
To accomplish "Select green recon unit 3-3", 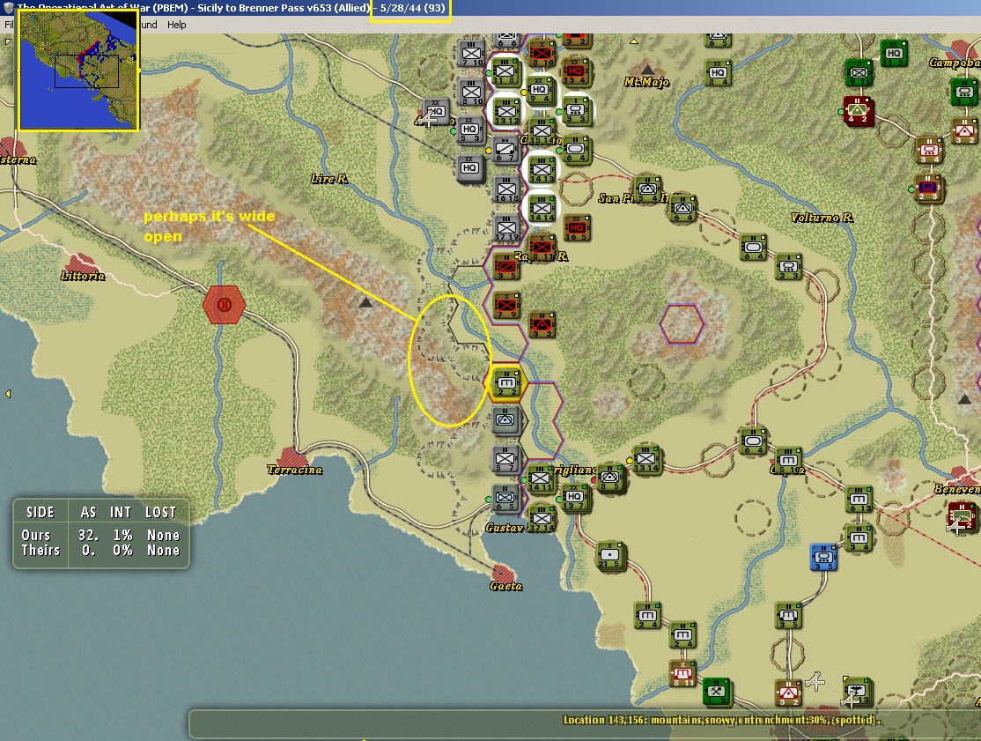I will click(x=576, y=111).
